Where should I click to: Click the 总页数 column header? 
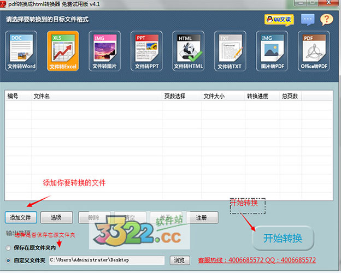pyautogui.click(x=291, y=96)
